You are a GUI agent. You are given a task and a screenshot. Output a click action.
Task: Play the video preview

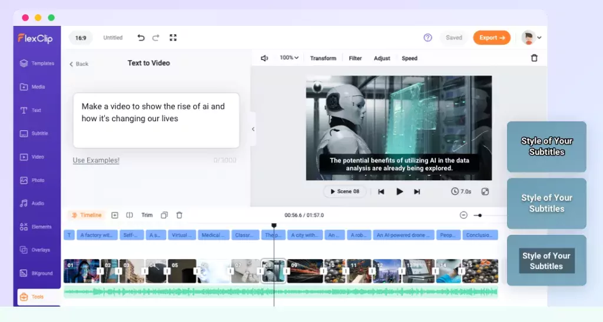coord(400,191)
